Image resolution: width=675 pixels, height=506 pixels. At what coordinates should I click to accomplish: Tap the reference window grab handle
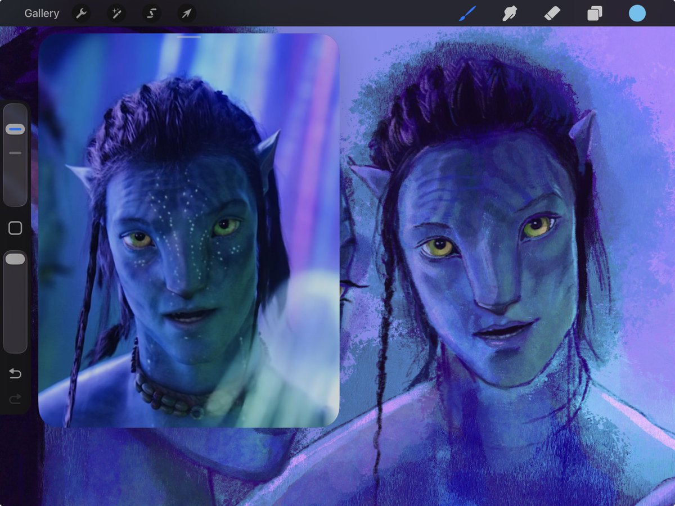click(188, 37)
